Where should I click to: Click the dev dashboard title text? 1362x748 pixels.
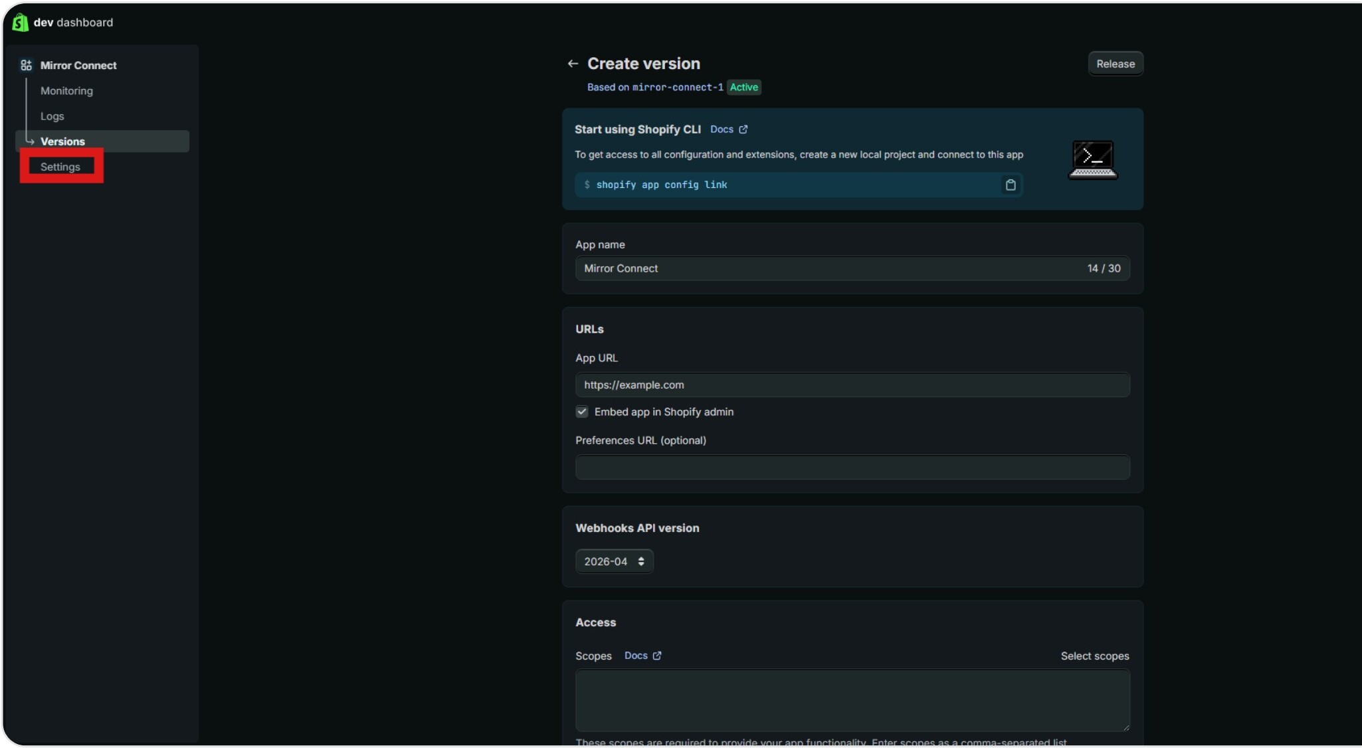click(x=73, y=22)
